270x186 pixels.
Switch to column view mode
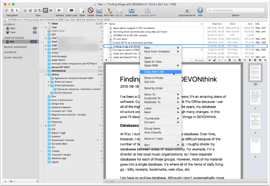coord(35,10)
